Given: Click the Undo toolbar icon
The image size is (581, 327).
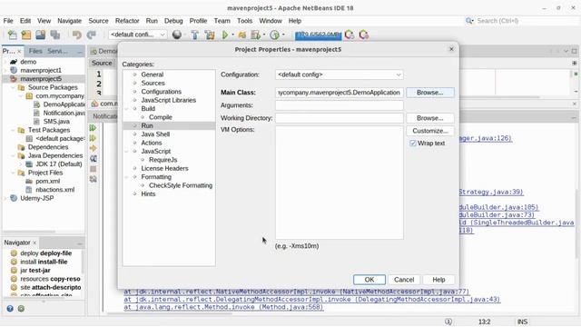Looking at the screenshot, I should (x=76, y=35).
